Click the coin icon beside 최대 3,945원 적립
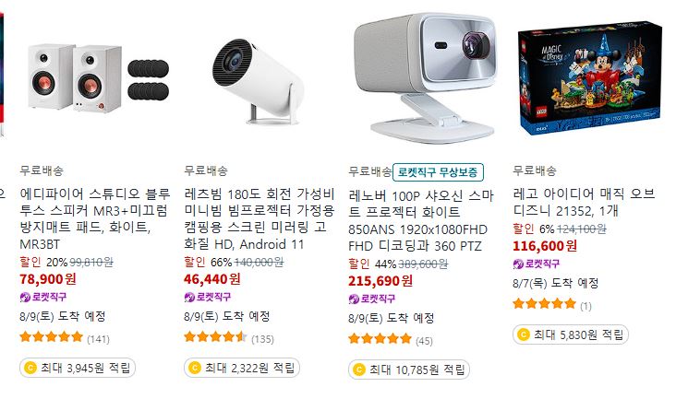The width and height of the screenshot is (676, 399). pyautogui.click(x=30, y=368)
